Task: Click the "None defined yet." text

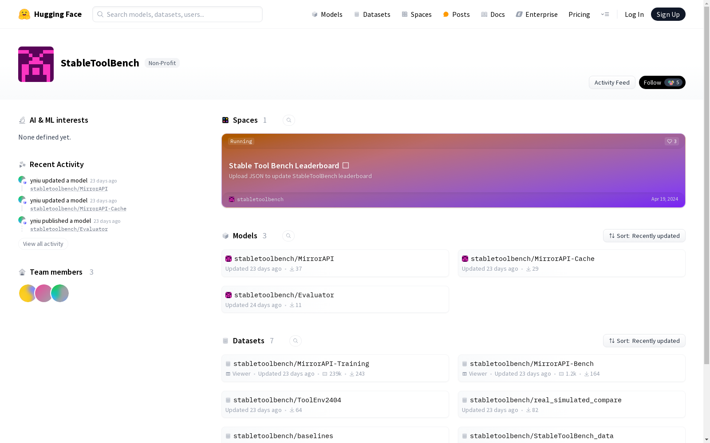Action: point(44,137)
